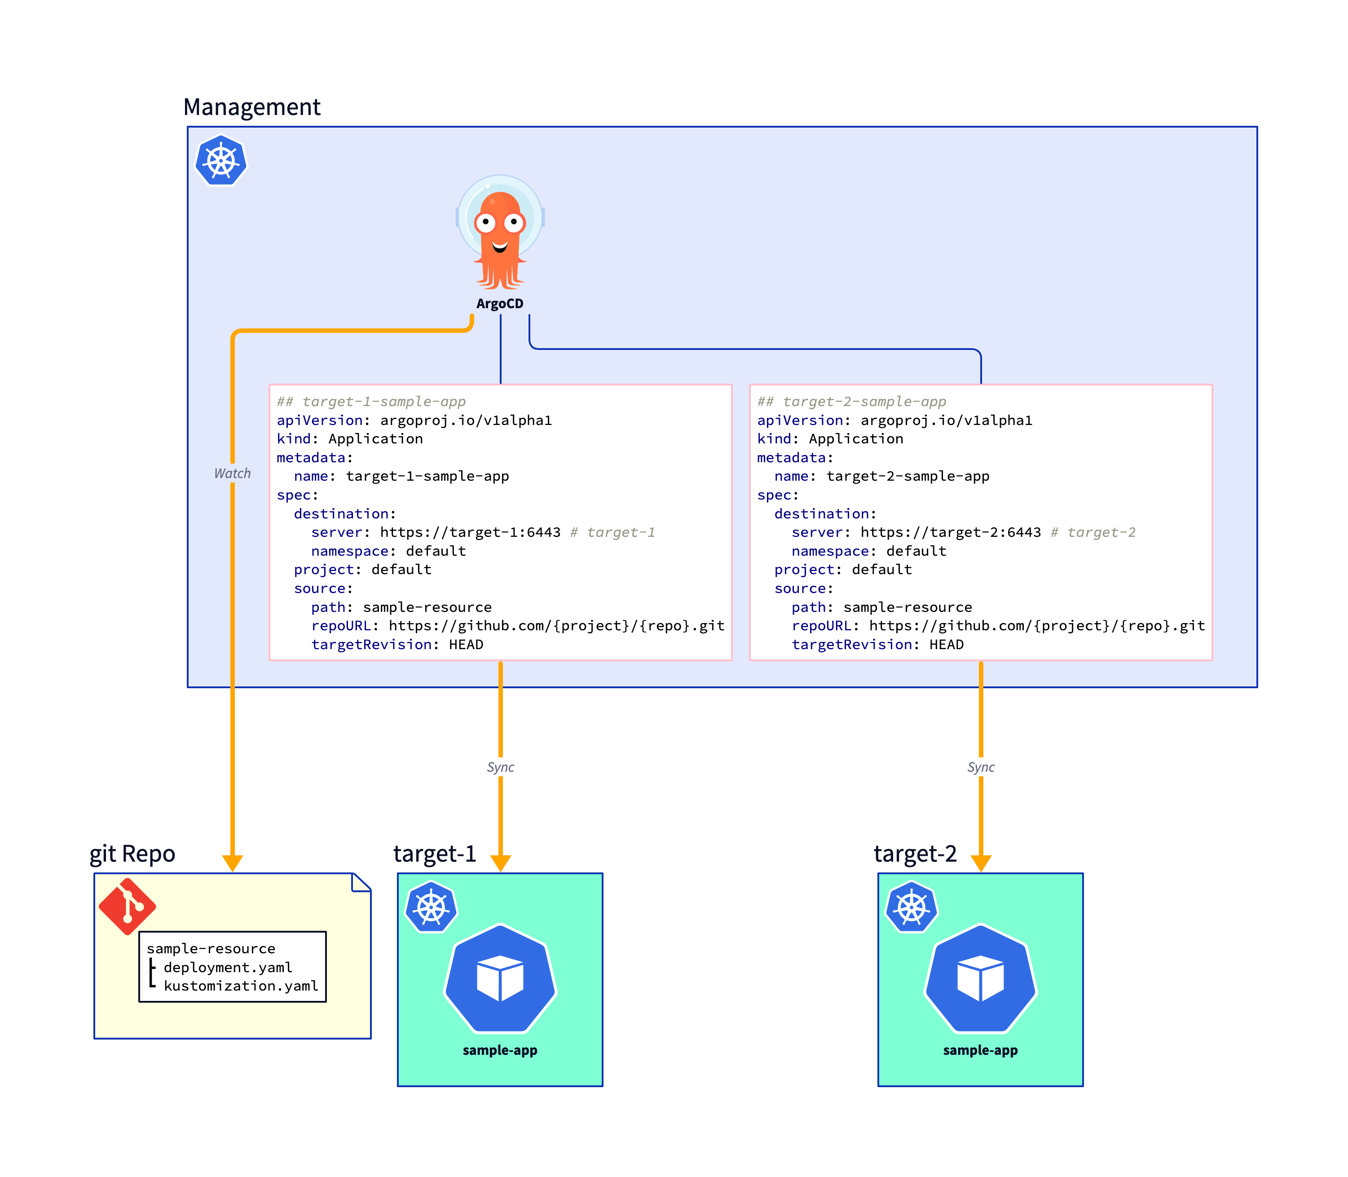Select the kustomization.yaml file entry

(240, 986)
